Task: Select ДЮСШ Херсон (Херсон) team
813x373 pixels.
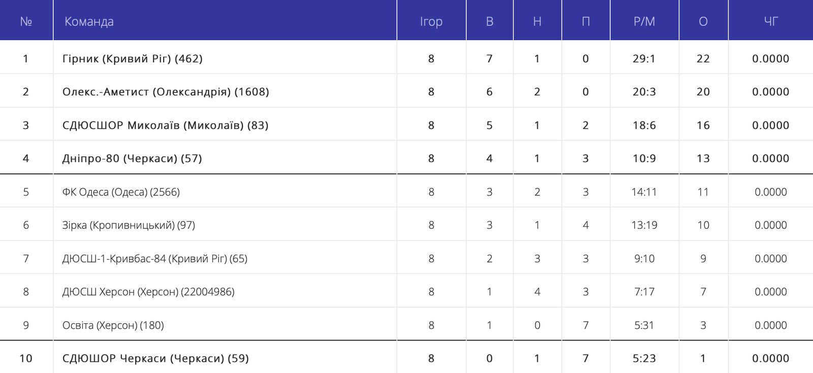Action: click(148, 292)
